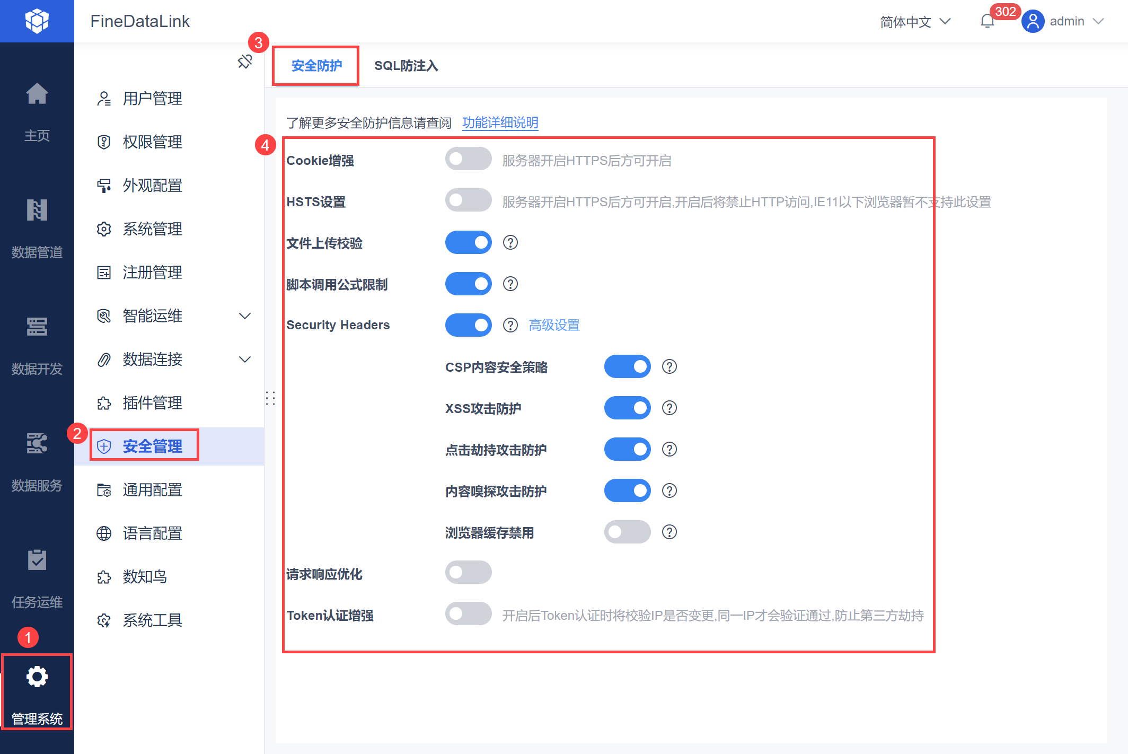Enable the 浏览器缓存禁用 toggle

[x=627, y=532]
